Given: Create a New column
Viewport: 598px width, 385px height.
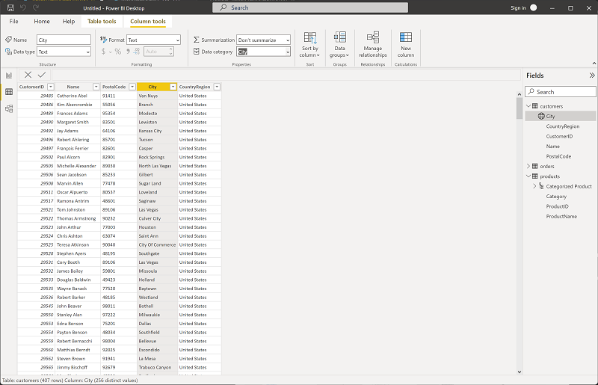Looking at the screenshot, I should [406, 45].
